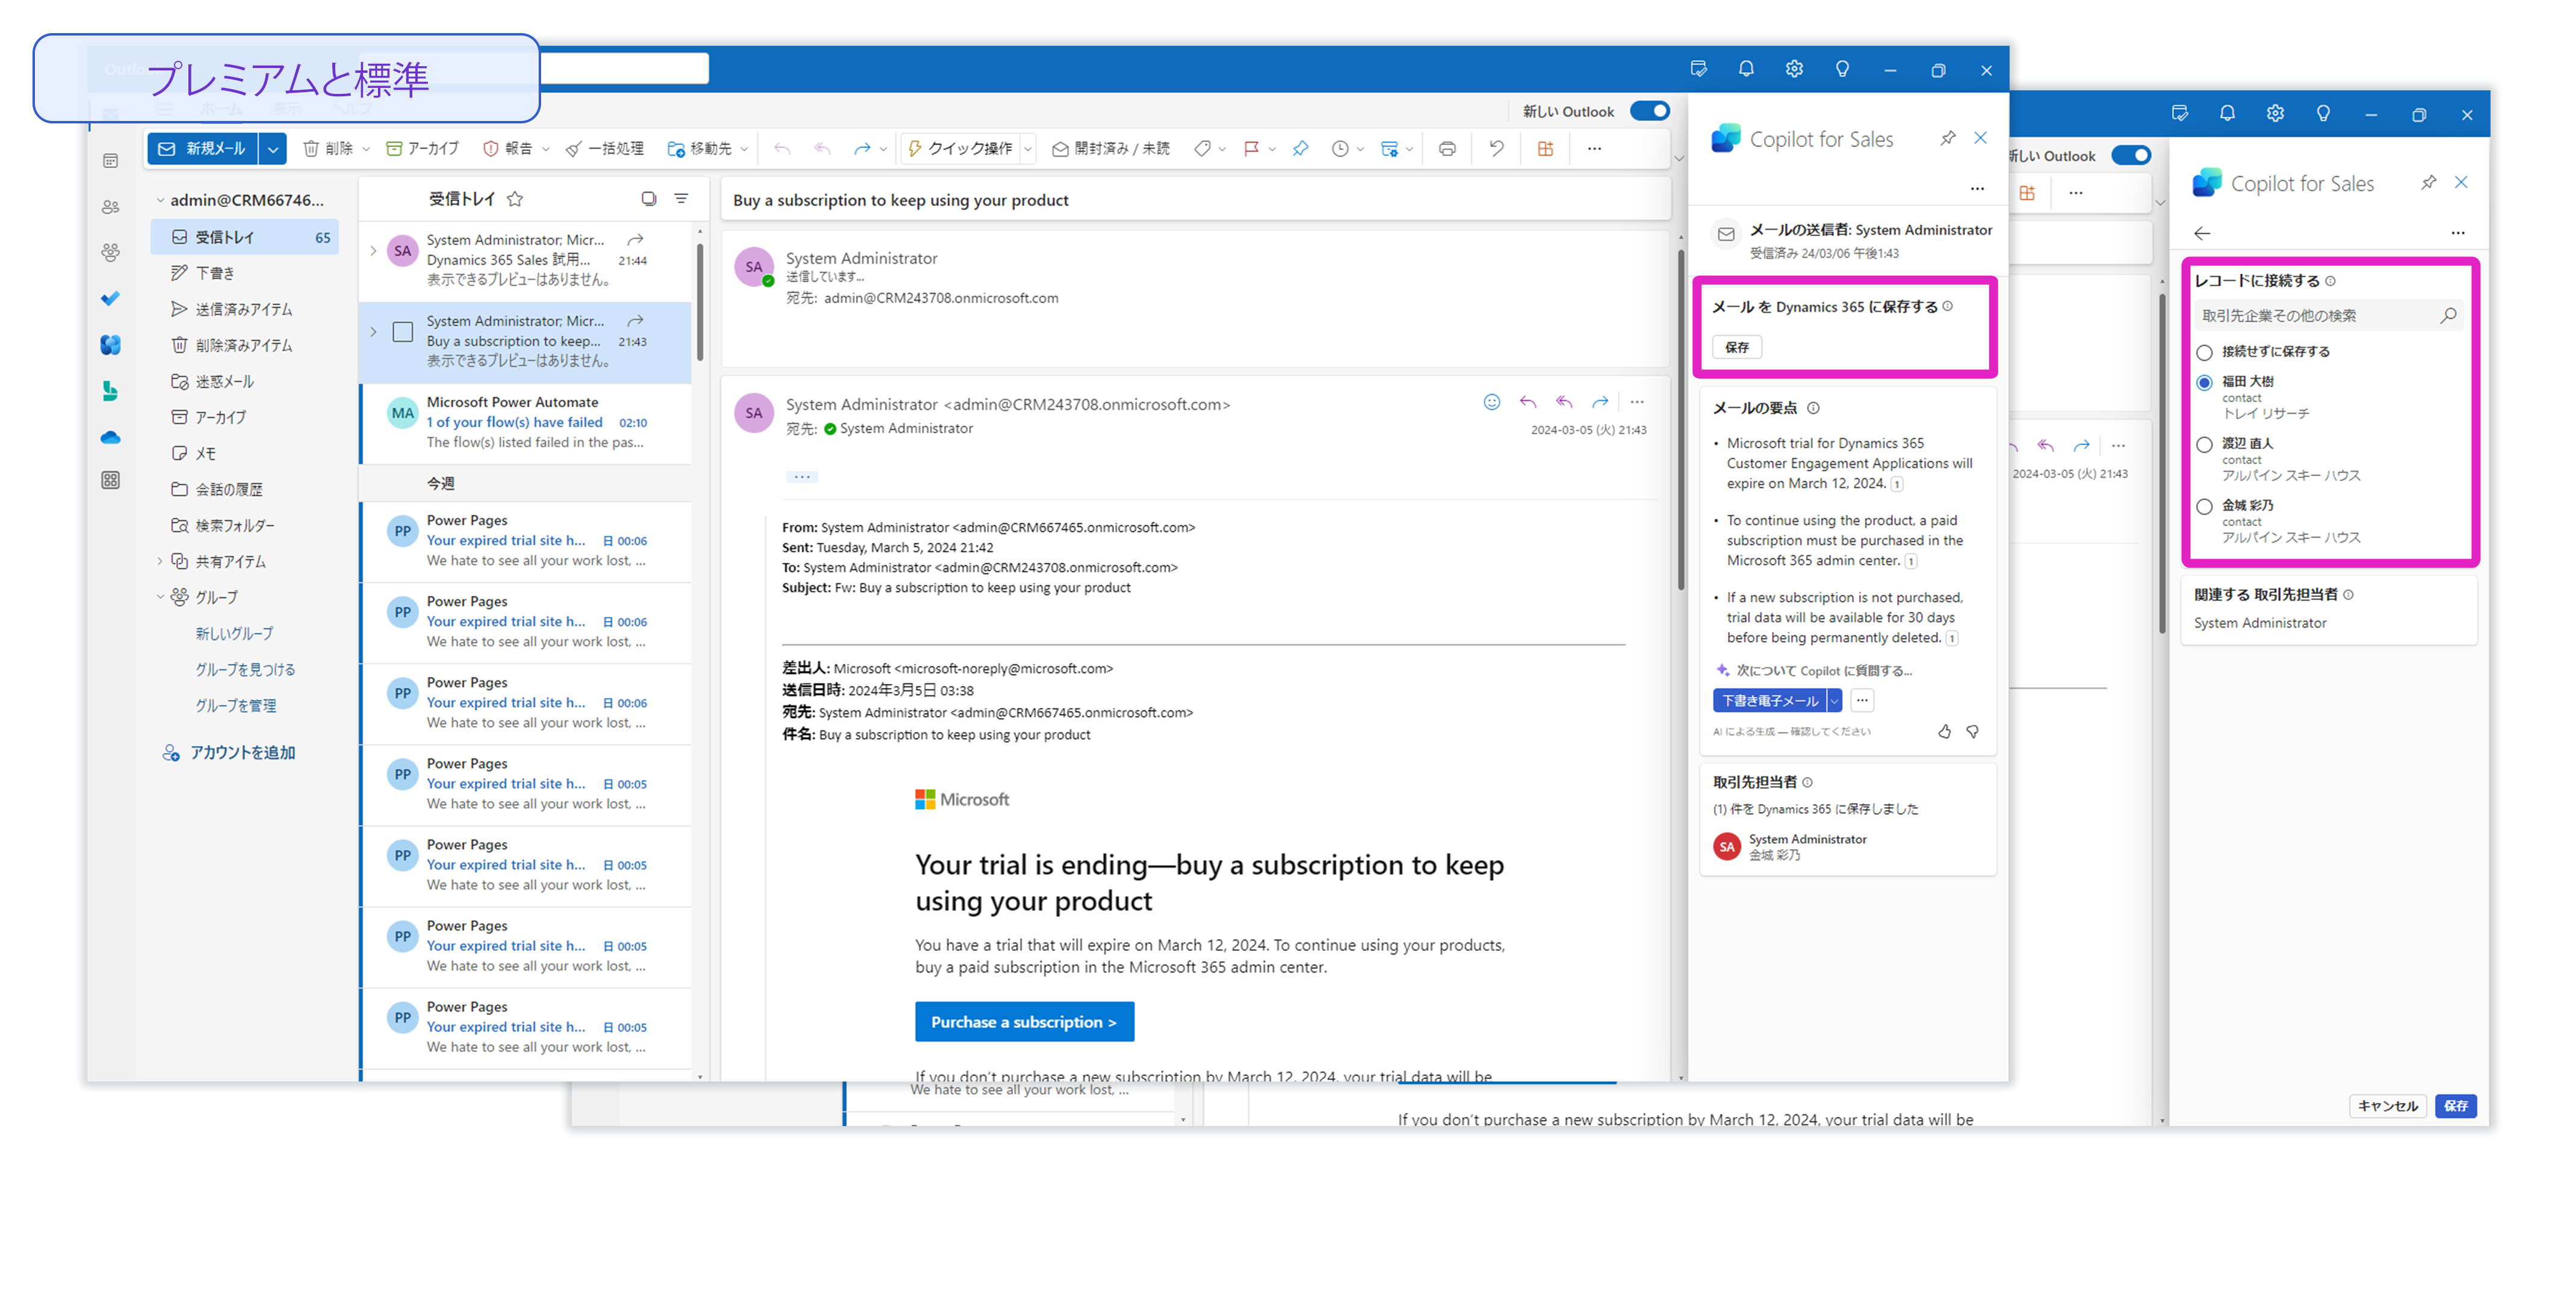Click the snooze clock icon in toolbar
Image resolution: width=2576 pixels, height=1300 pixels.
1340,148
